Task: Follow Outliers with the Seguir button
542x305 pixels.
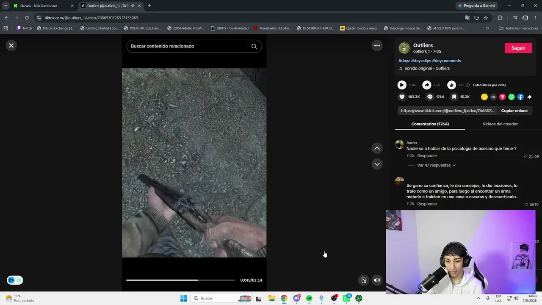Action: click(518, 48)
